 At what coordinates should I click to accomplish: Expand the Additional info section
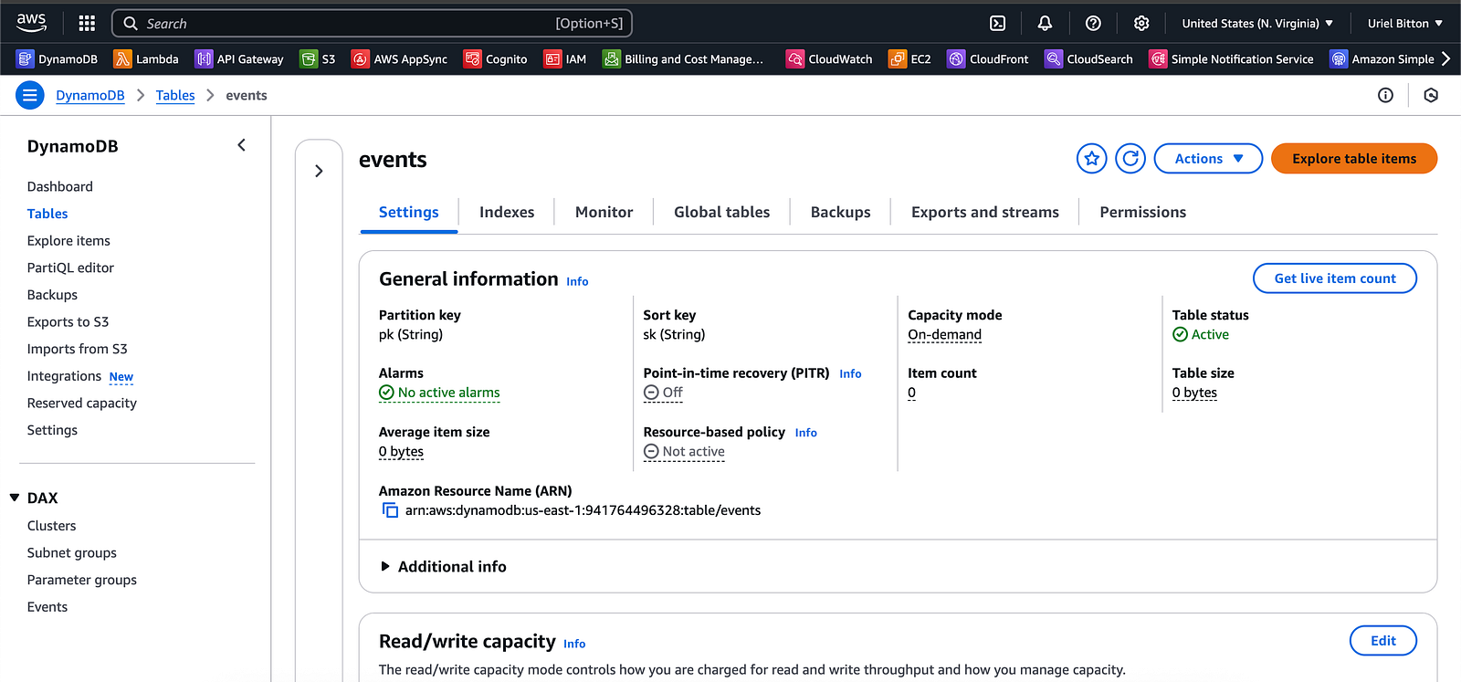point(443,567)
